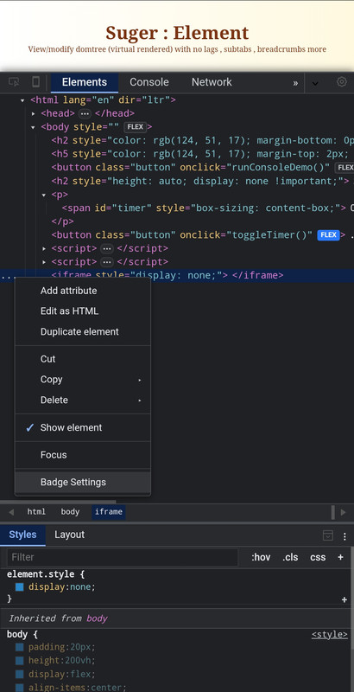Click the element.style selector text

click(x=41, y=574)
